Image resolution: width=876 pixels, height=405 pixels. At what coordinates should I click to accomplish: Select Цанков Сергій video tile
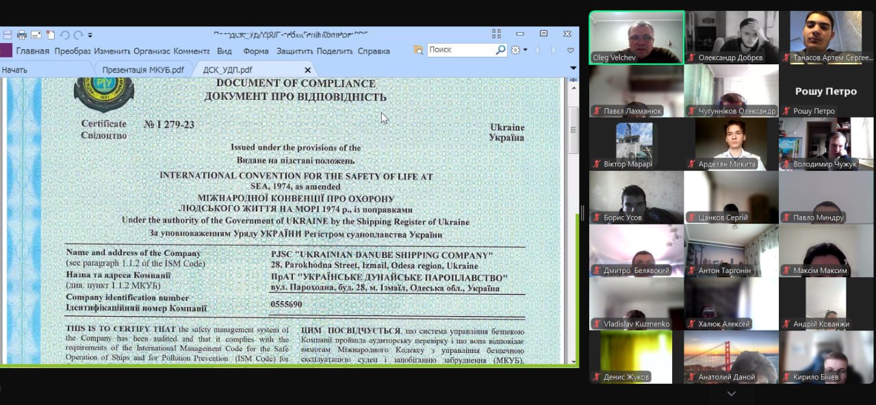pos(732,198)
